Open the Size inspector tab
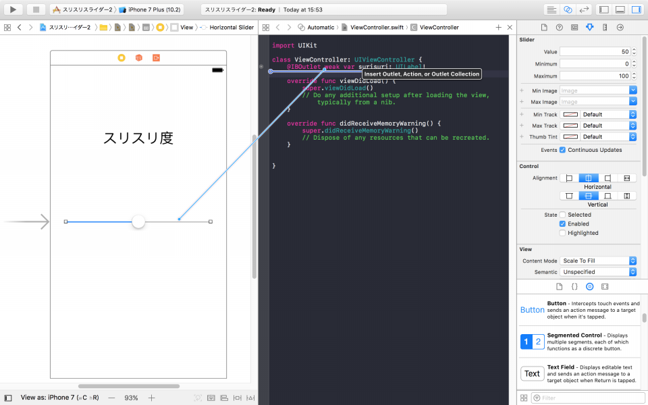Viewport: 648px width, 405px height. (605, 27)
